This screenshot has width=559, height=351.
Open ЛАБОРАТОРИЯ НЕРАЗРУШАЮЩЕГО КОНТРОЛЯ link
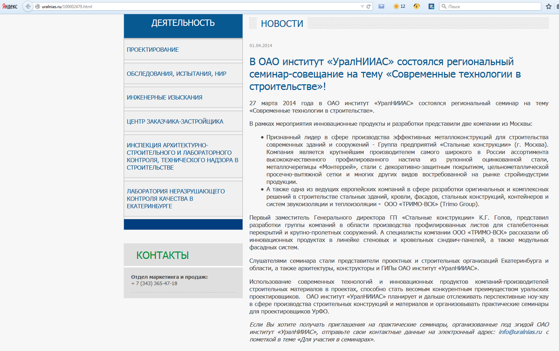(x=176, y=199)
